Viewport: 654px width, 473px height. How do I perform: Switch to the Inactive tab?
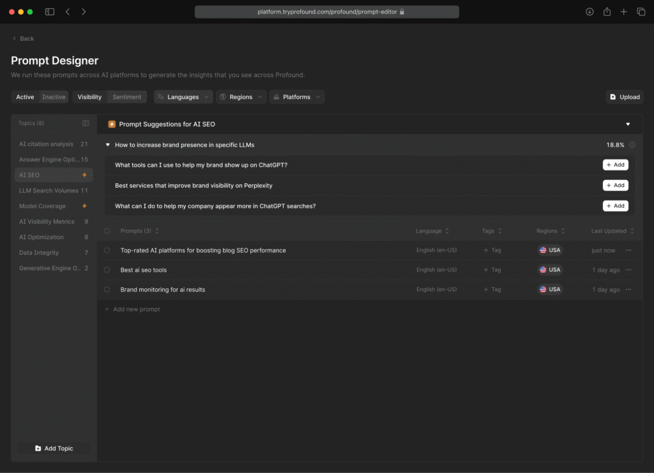coord(54,96)
